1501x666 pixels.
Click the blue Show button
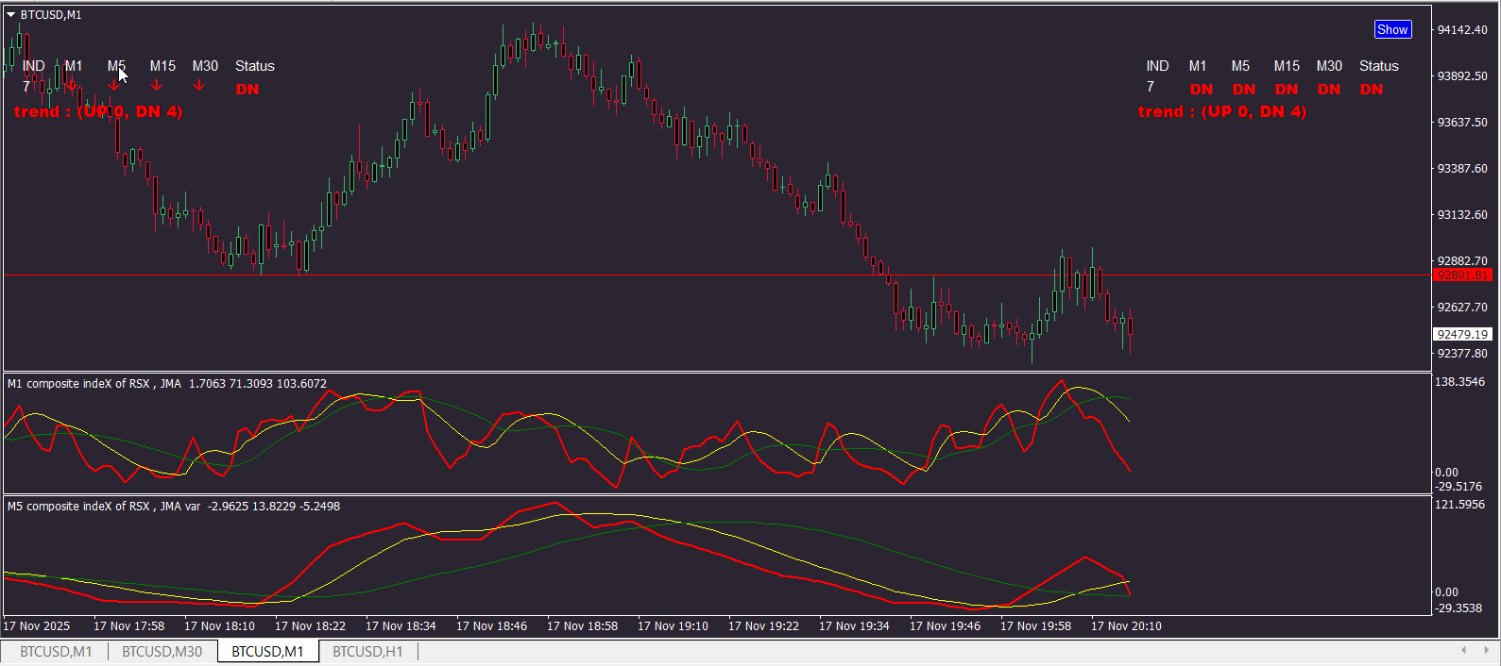click(1391, 29)
